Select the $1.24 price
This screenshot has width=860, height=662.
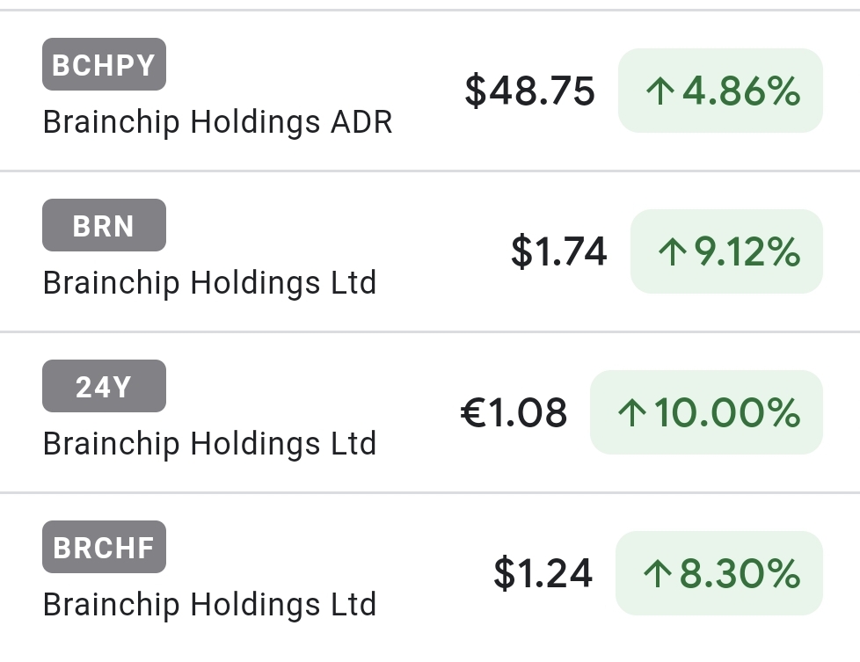[543, 574]
